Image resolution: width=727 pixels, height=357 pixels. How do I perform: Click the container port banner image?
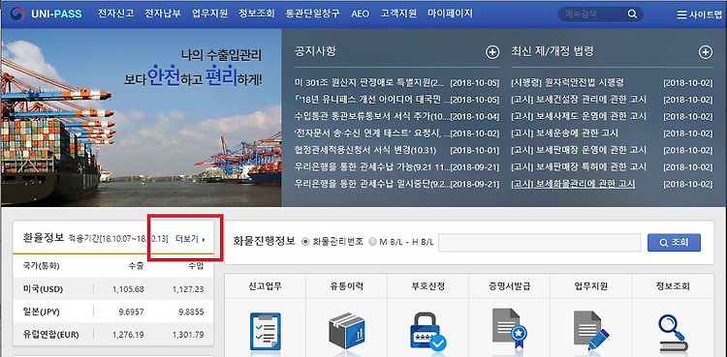click(x=141, y=118)
